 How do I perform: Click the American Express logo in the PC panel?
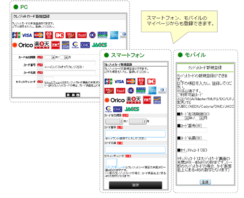point(114,35)
